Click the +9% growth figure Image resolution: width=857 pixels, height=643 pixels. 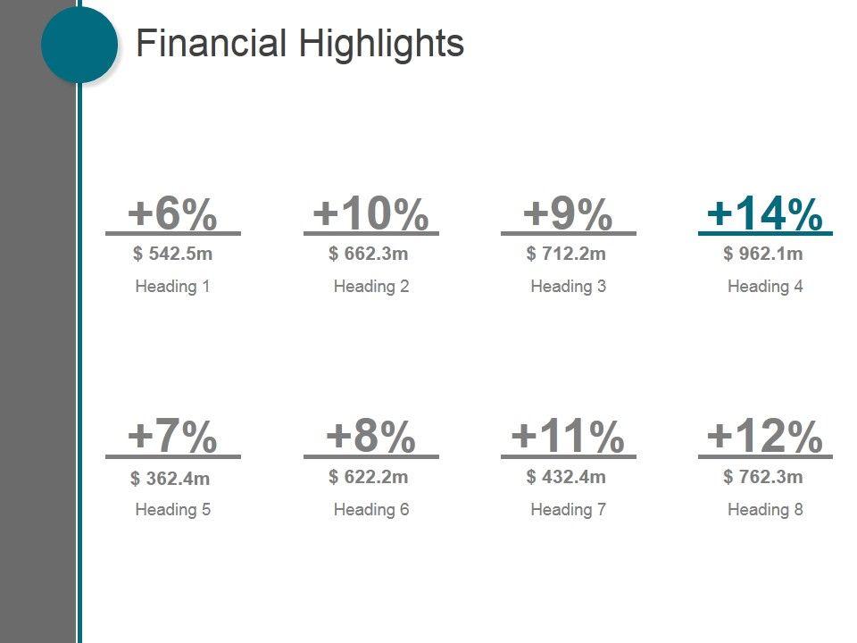click(568, 214)
